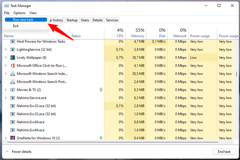The image size is (240, 160).
Task: Select the first NahimicSvc32.exe (32 bit) row
Action: point(118,106)
